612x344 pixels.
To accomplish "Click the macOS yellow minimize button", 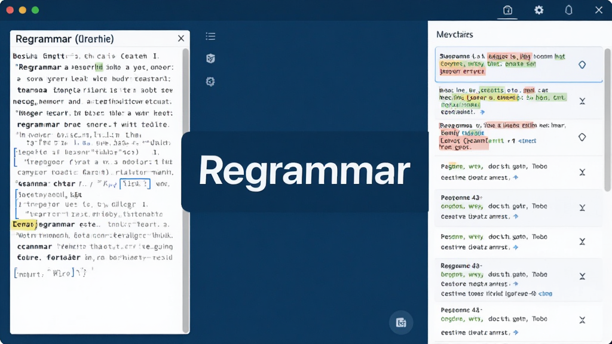I will click(x=23, y=10).
